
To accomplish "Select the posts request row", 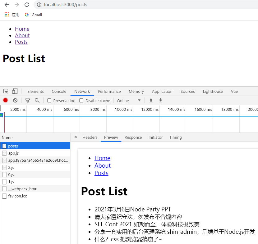I will point(35,146).
